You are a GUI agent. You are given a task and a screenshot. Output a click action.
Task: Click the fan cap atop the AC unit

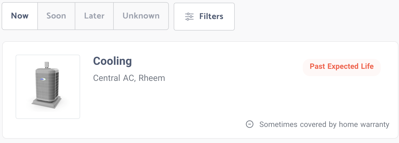[x=47, y=65]
